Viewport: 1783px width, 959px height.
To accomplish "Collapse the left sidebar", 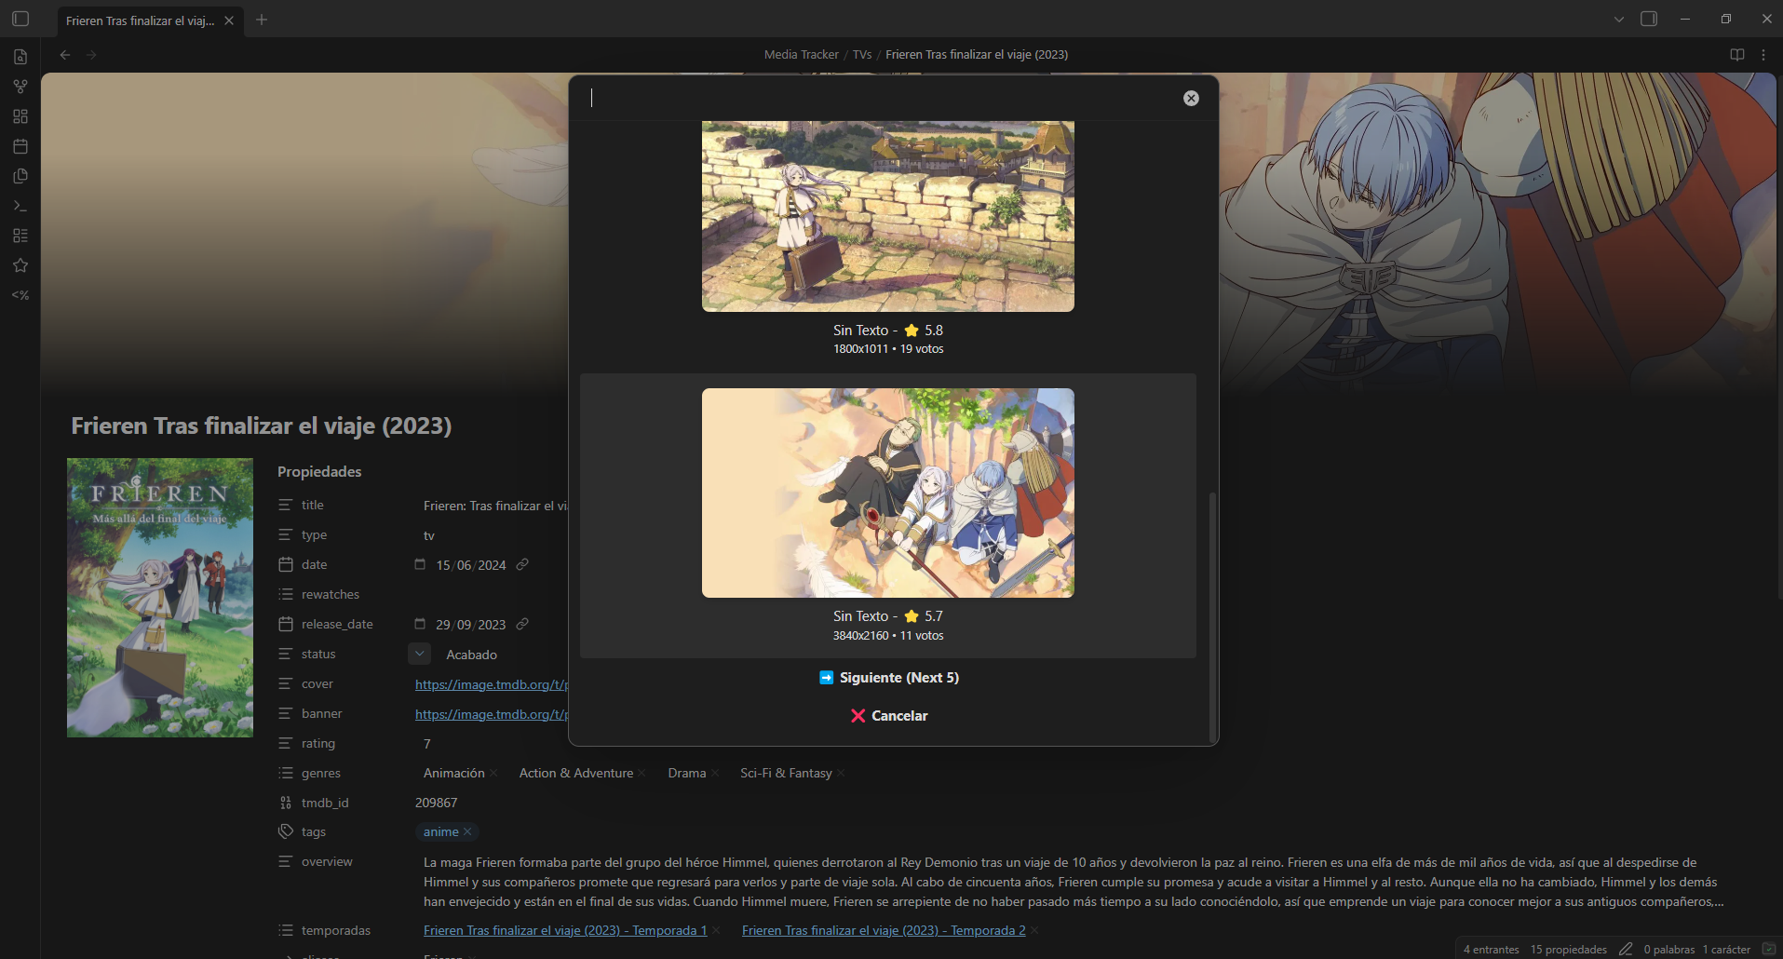I will [20, 19].
